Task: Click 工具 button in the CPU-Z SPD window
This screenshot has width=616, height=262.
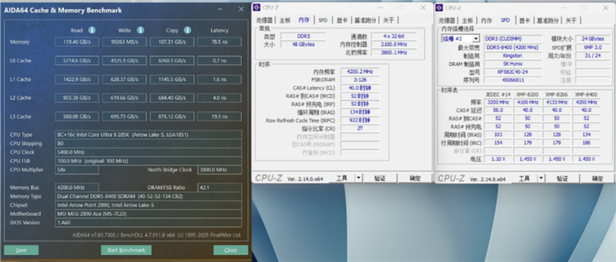Action: (x=525, y=178)
